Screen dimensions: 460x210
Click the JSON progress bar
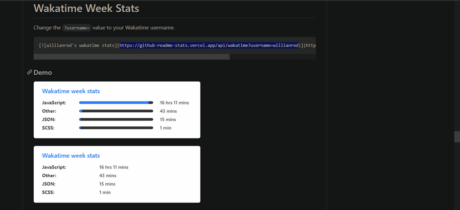point(116,120)
